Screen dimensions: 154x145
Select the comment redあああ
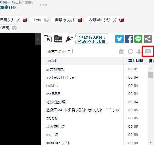[54, 94]
